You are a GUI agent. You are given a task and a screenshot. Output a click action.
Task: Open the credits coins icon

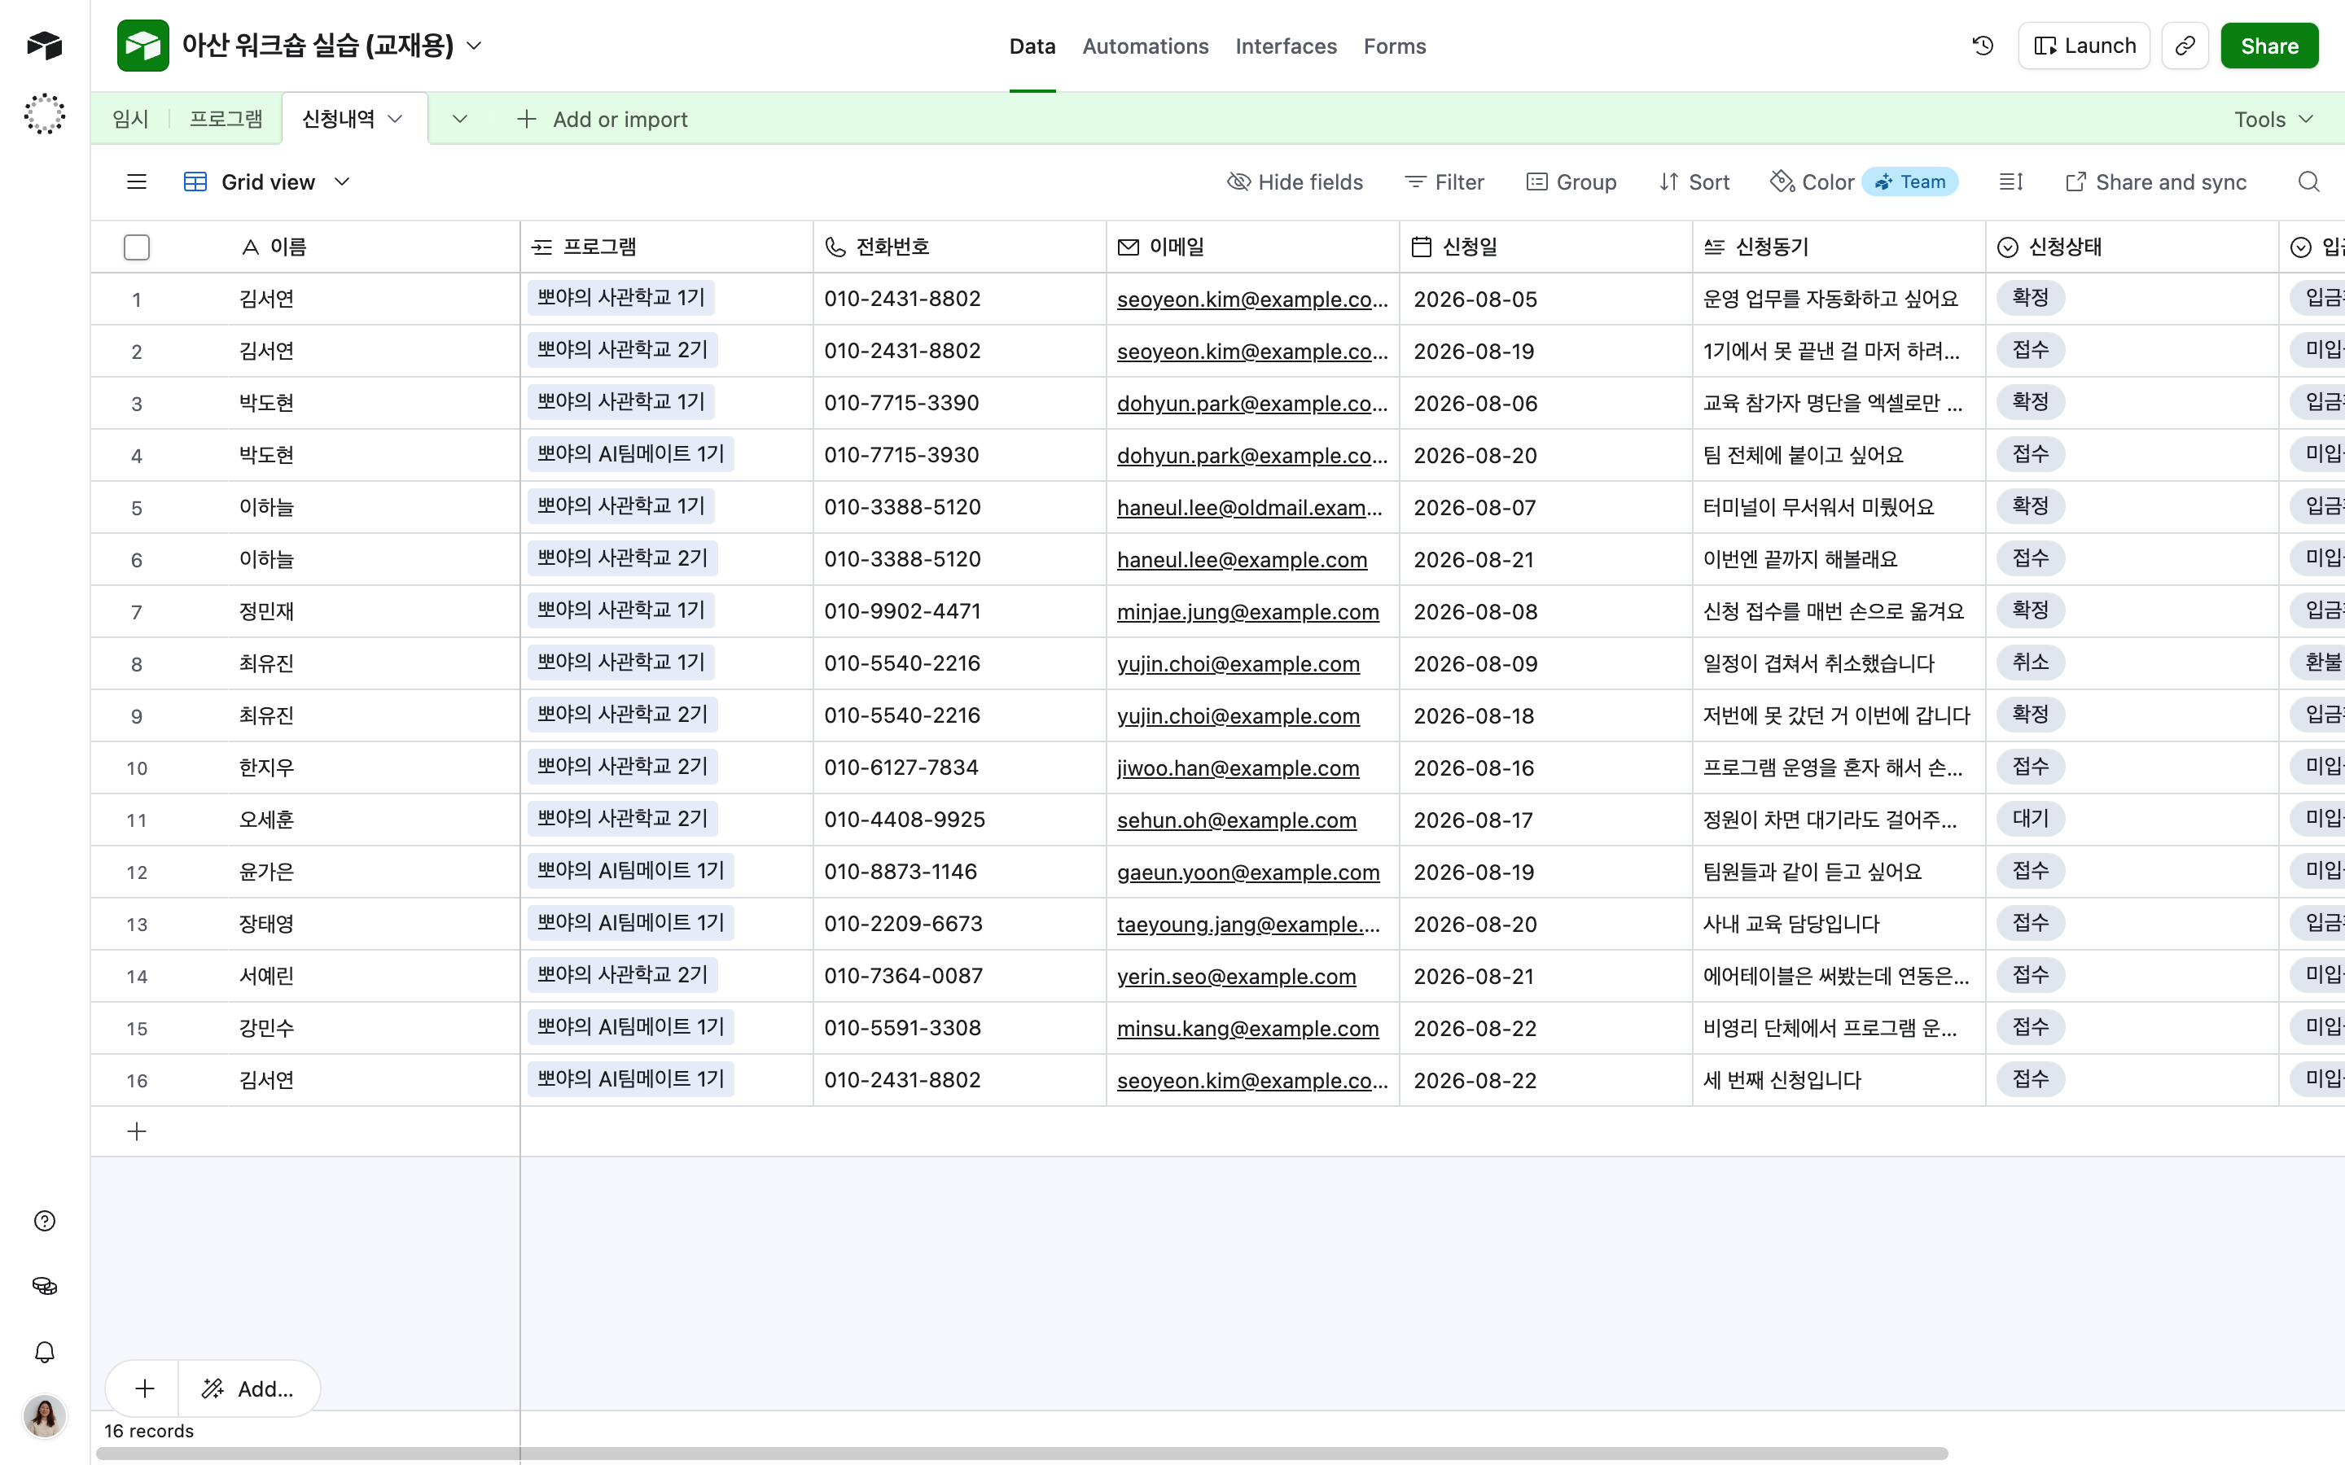coord(45,1287)
